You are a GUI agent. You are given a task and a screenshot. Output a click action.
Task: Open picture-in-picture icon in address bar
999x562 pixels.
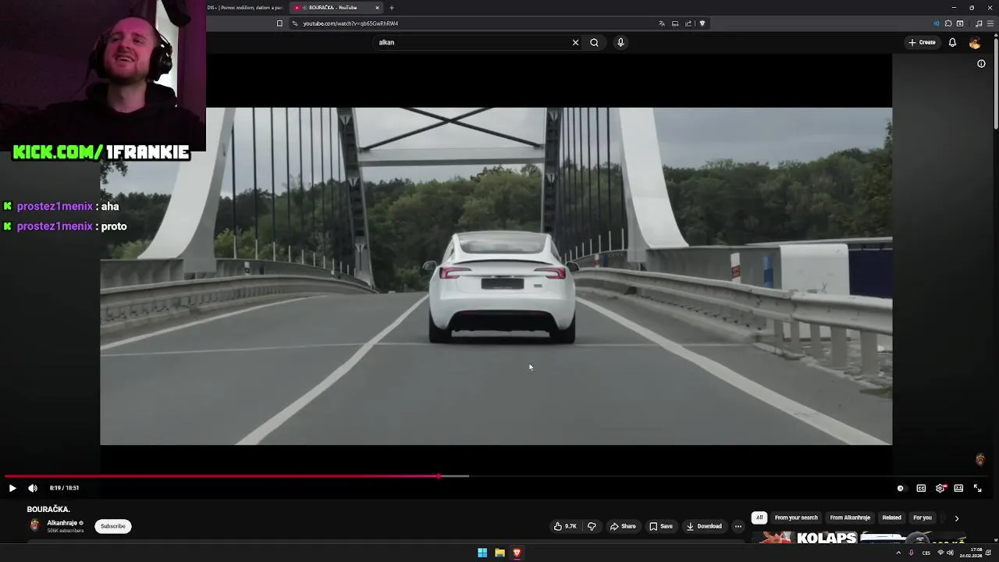point(675,23)
